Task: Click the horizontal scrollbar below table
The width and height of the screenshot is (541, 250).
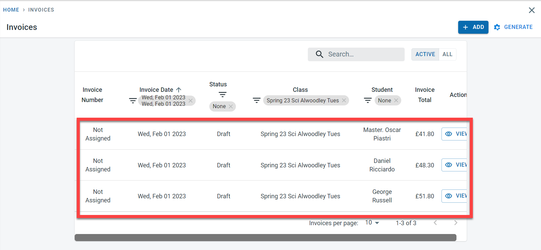Action: (x=265, y=237)
